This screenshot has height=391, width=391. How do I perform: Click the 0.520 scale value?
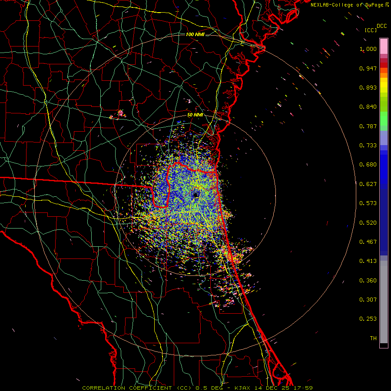tap(368, 223)
